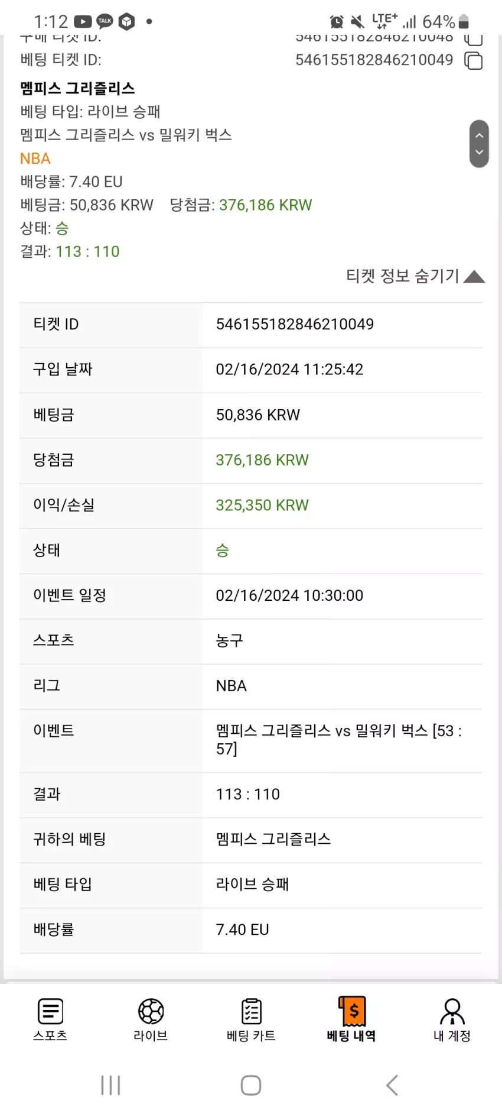
Task: Tap the 멤피스 그리즐리스 bold team title
Action: tap(77, 89)
